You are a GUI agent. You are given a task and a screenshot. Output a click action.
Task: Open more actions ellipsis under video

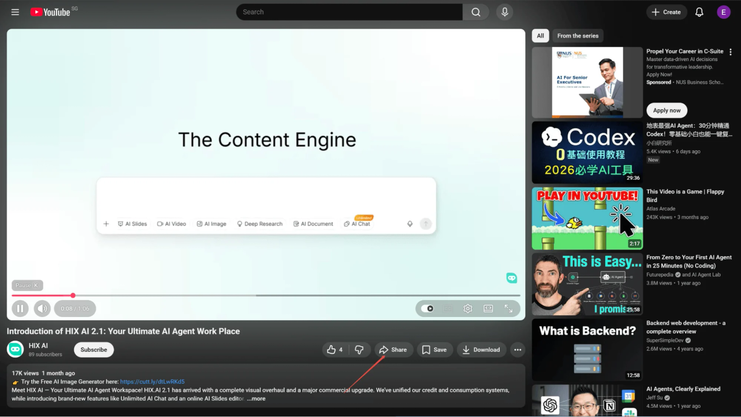518,350
